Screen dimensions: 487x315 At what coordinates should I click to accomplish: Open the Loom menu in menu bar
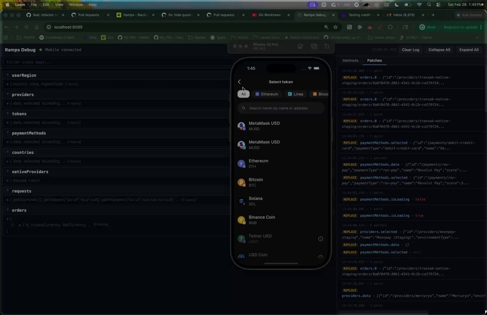(x=20, y=5)
